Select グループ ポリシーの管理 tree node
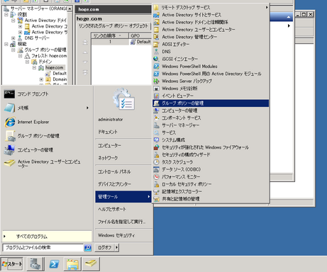Screen dimensions: 327x272 45,50
